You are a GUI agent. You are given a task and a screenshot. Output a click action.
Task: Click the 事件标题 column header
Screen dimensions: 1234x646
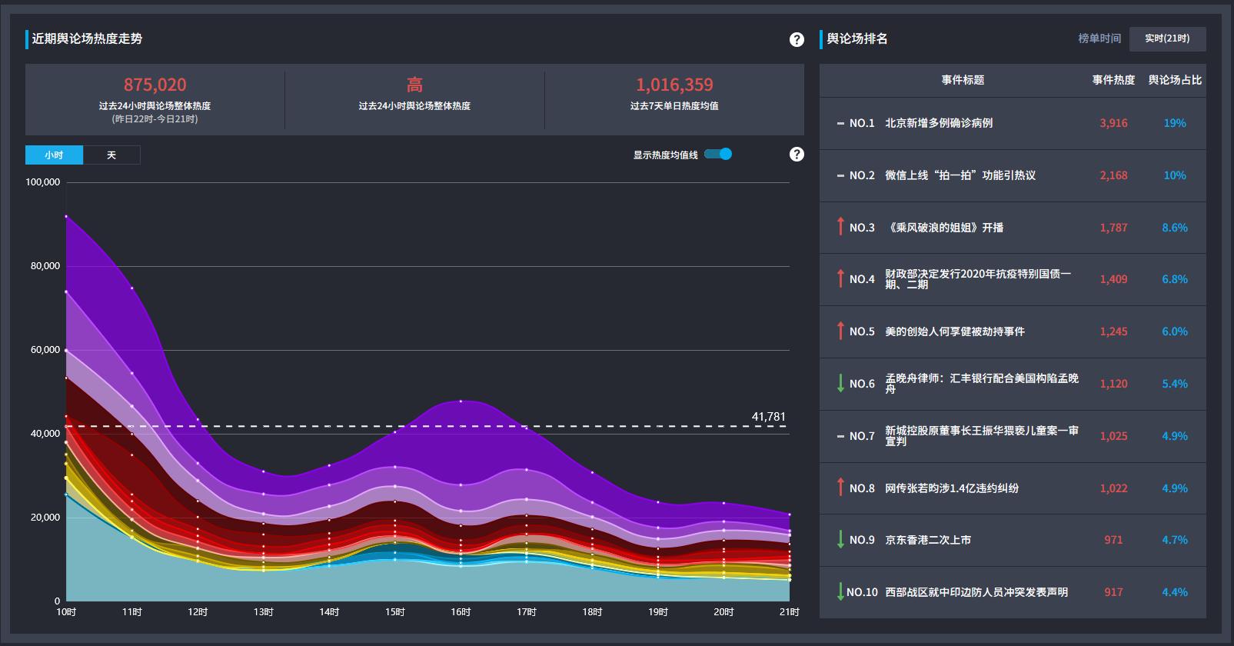963,80
